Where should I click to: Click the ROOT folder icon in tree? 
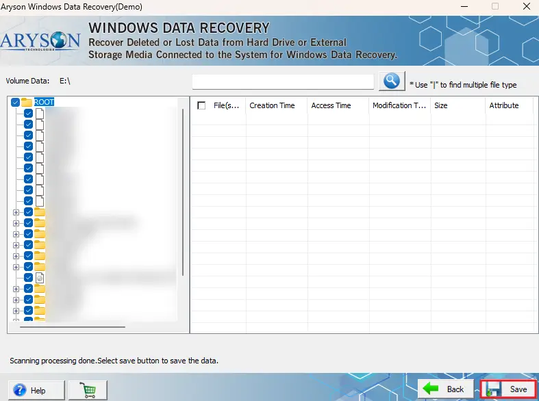[x=27, y=102]
